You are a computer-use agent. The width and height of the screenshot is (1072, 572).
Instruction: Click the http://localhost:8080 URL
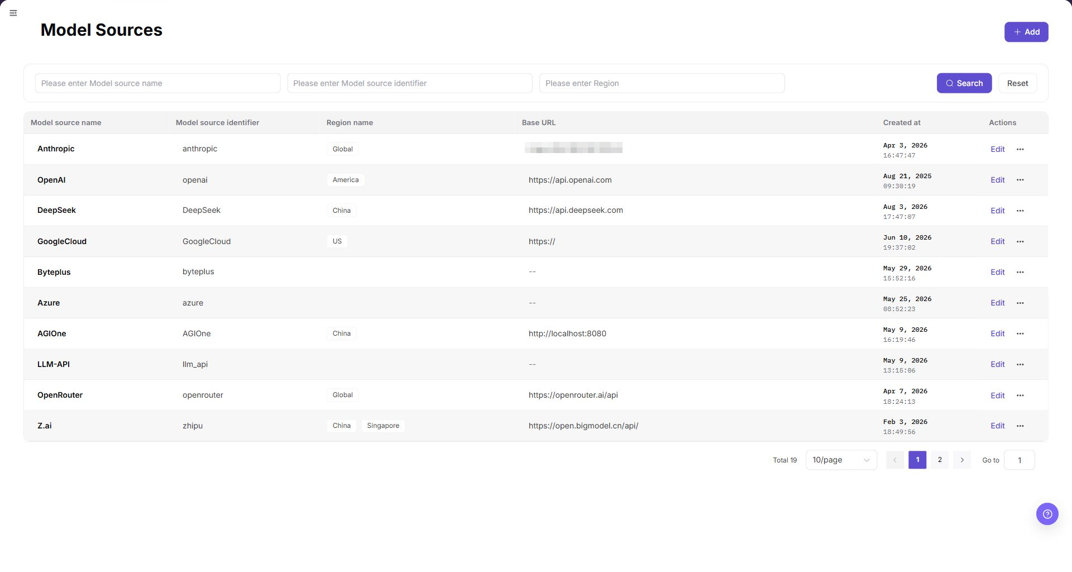(567, 333)
